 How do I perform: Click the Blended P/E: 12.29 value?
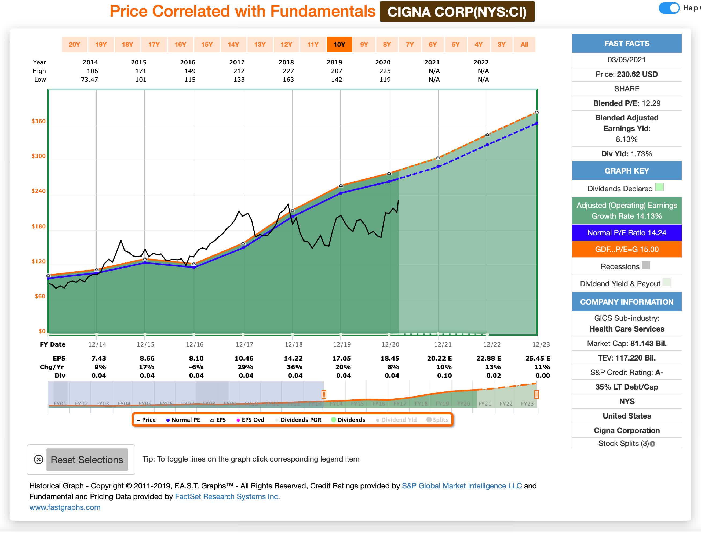tap(627, 103)
